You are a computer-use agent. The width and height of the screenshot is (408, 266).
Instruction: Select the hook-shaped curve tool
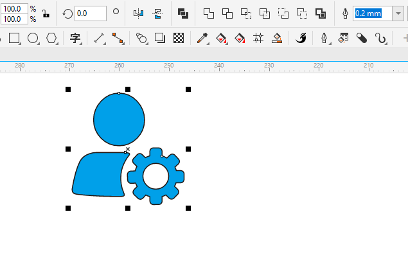[380, 39]
